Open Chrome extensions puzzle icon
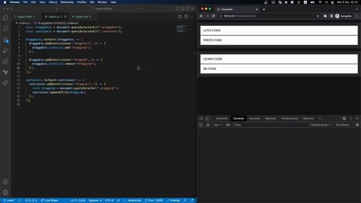 click(325, 16)
